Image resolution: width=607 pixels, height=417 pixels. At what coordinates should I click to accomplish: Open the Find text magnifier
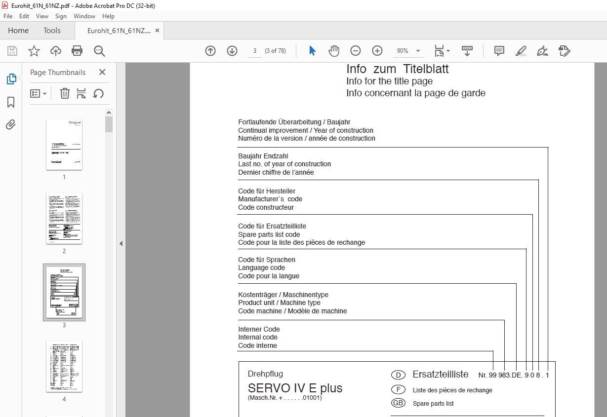[x=99, y=51]
